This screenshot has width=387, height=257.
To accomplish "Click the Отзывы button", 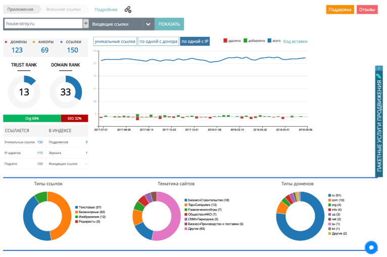I will coord(367,10).
